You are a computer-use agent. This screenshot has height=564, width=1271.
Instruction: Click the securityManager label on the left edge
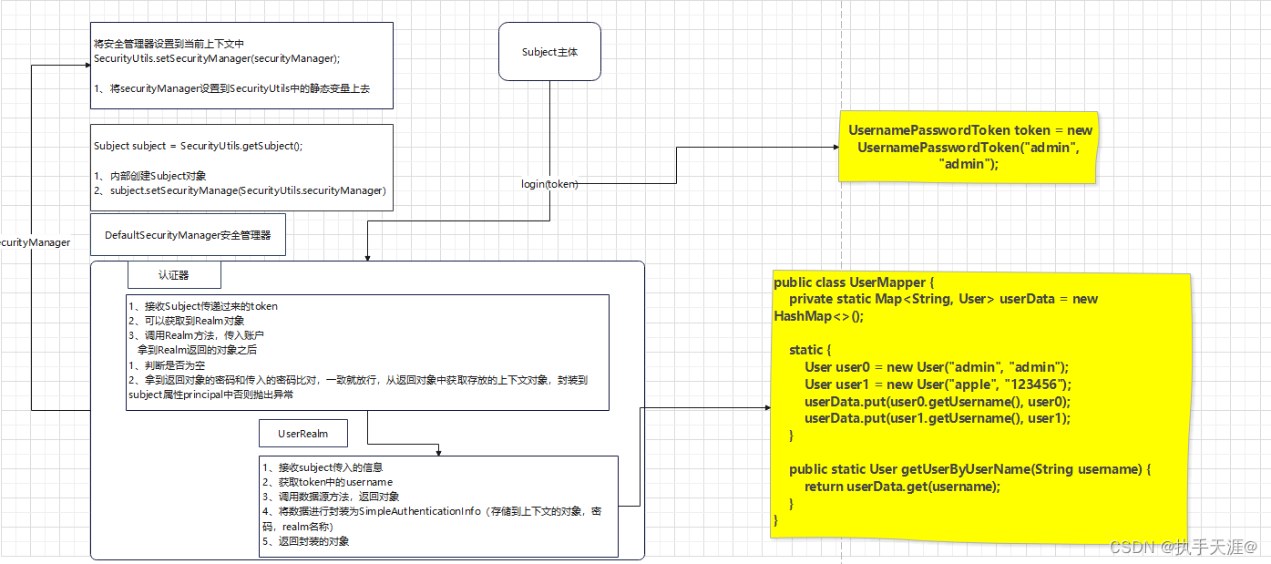point(35,242)
